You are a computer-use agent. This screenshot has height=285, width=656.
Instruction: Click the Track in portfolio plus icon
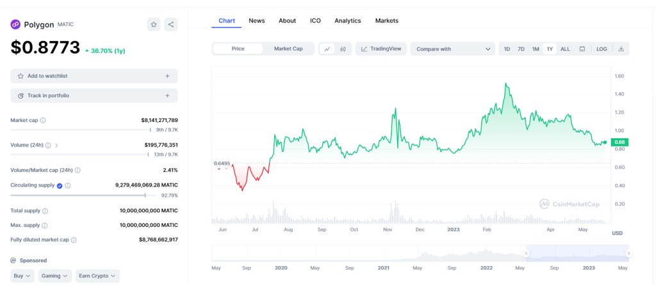pyautogui.click(x=167, y=96)
